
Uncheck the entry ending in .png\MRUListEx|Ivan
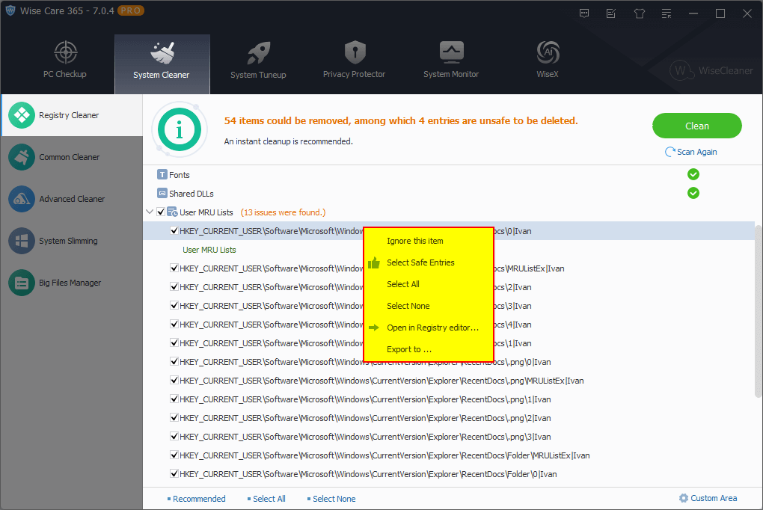(174, 380)
